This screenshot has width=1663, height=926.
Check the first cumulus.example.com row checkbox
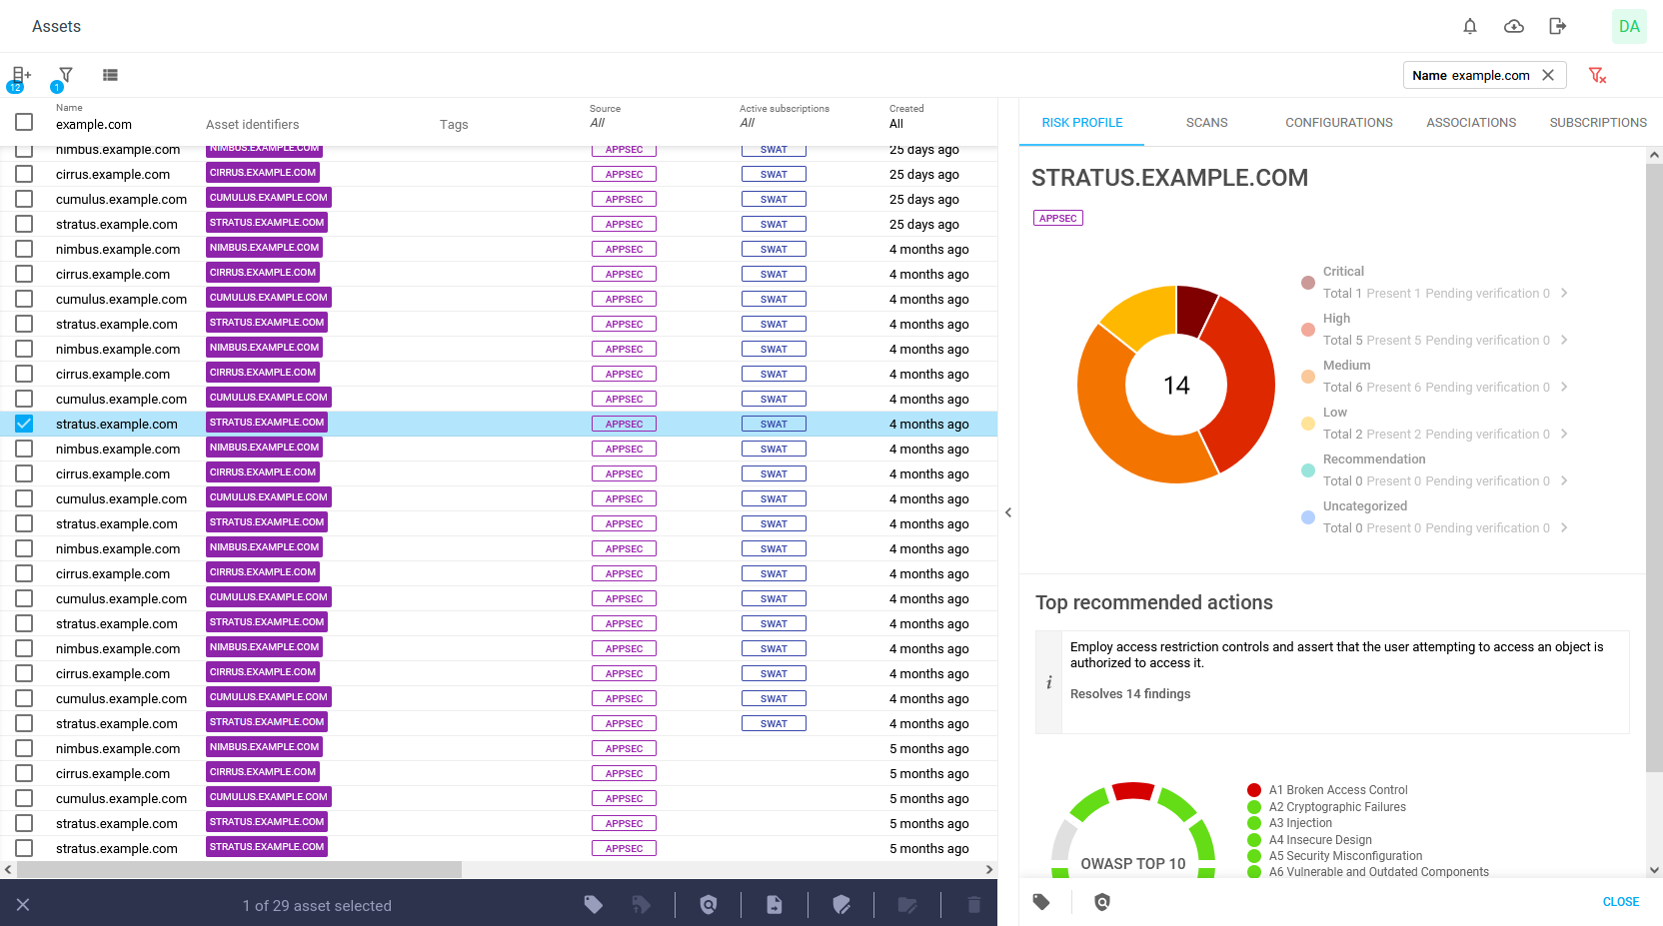click(24, 199)
